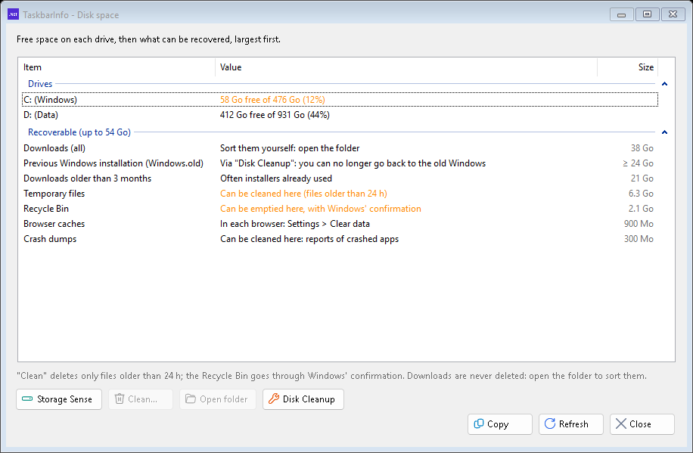This screenshot has width=693, height=453.
Task: Click 'Can be cleaned here: reports of crashed apps'
Action: (x=309, y=239)
